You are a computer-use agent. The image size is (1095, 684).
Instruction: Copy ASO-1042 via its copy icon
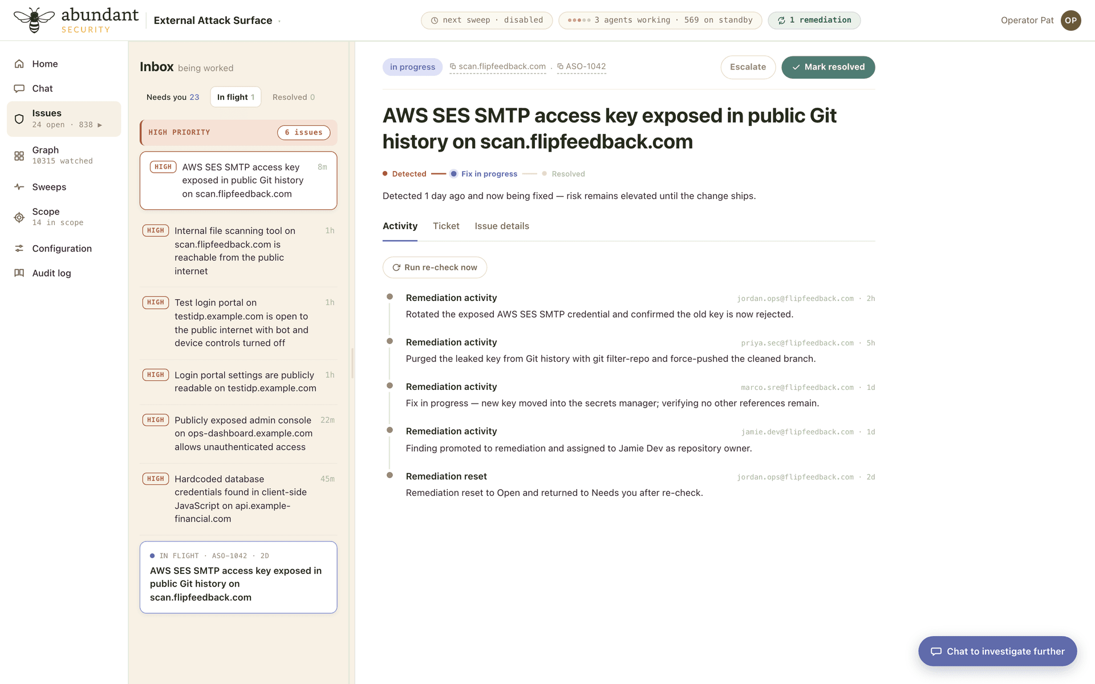click(560, 67)
